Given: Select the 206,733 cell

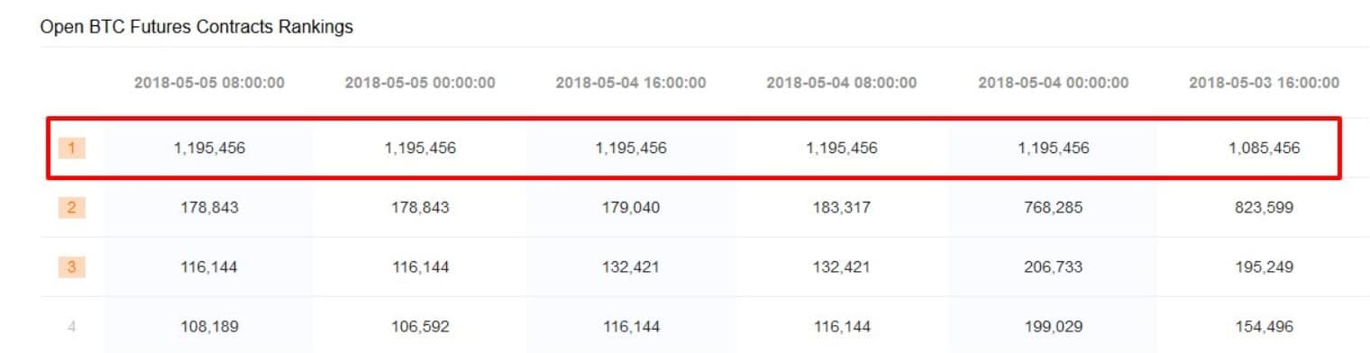Looking at the screenshot, I should coord(1053,267).
